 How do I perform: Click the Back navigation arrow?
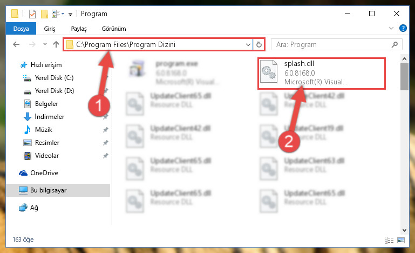click(16, 44)
